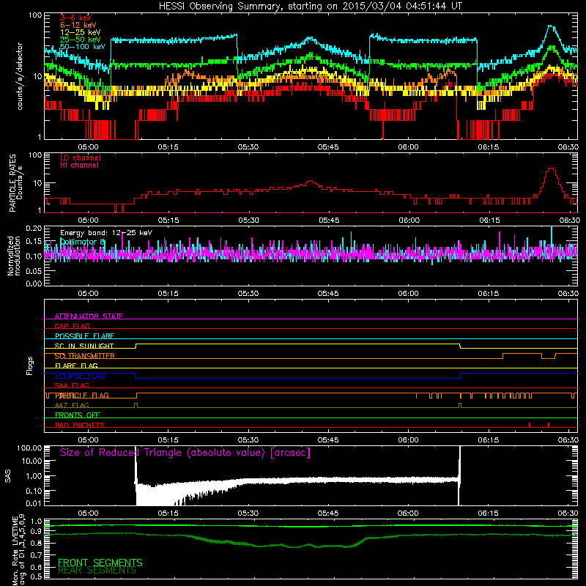The height and width of the screenshot is (586, 586).
Task: Click the cyan 'POSSIBLE FLARE' label
Action: point(84,336)
